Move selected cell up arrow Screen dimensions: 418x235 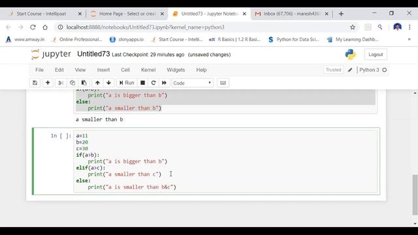97,83
